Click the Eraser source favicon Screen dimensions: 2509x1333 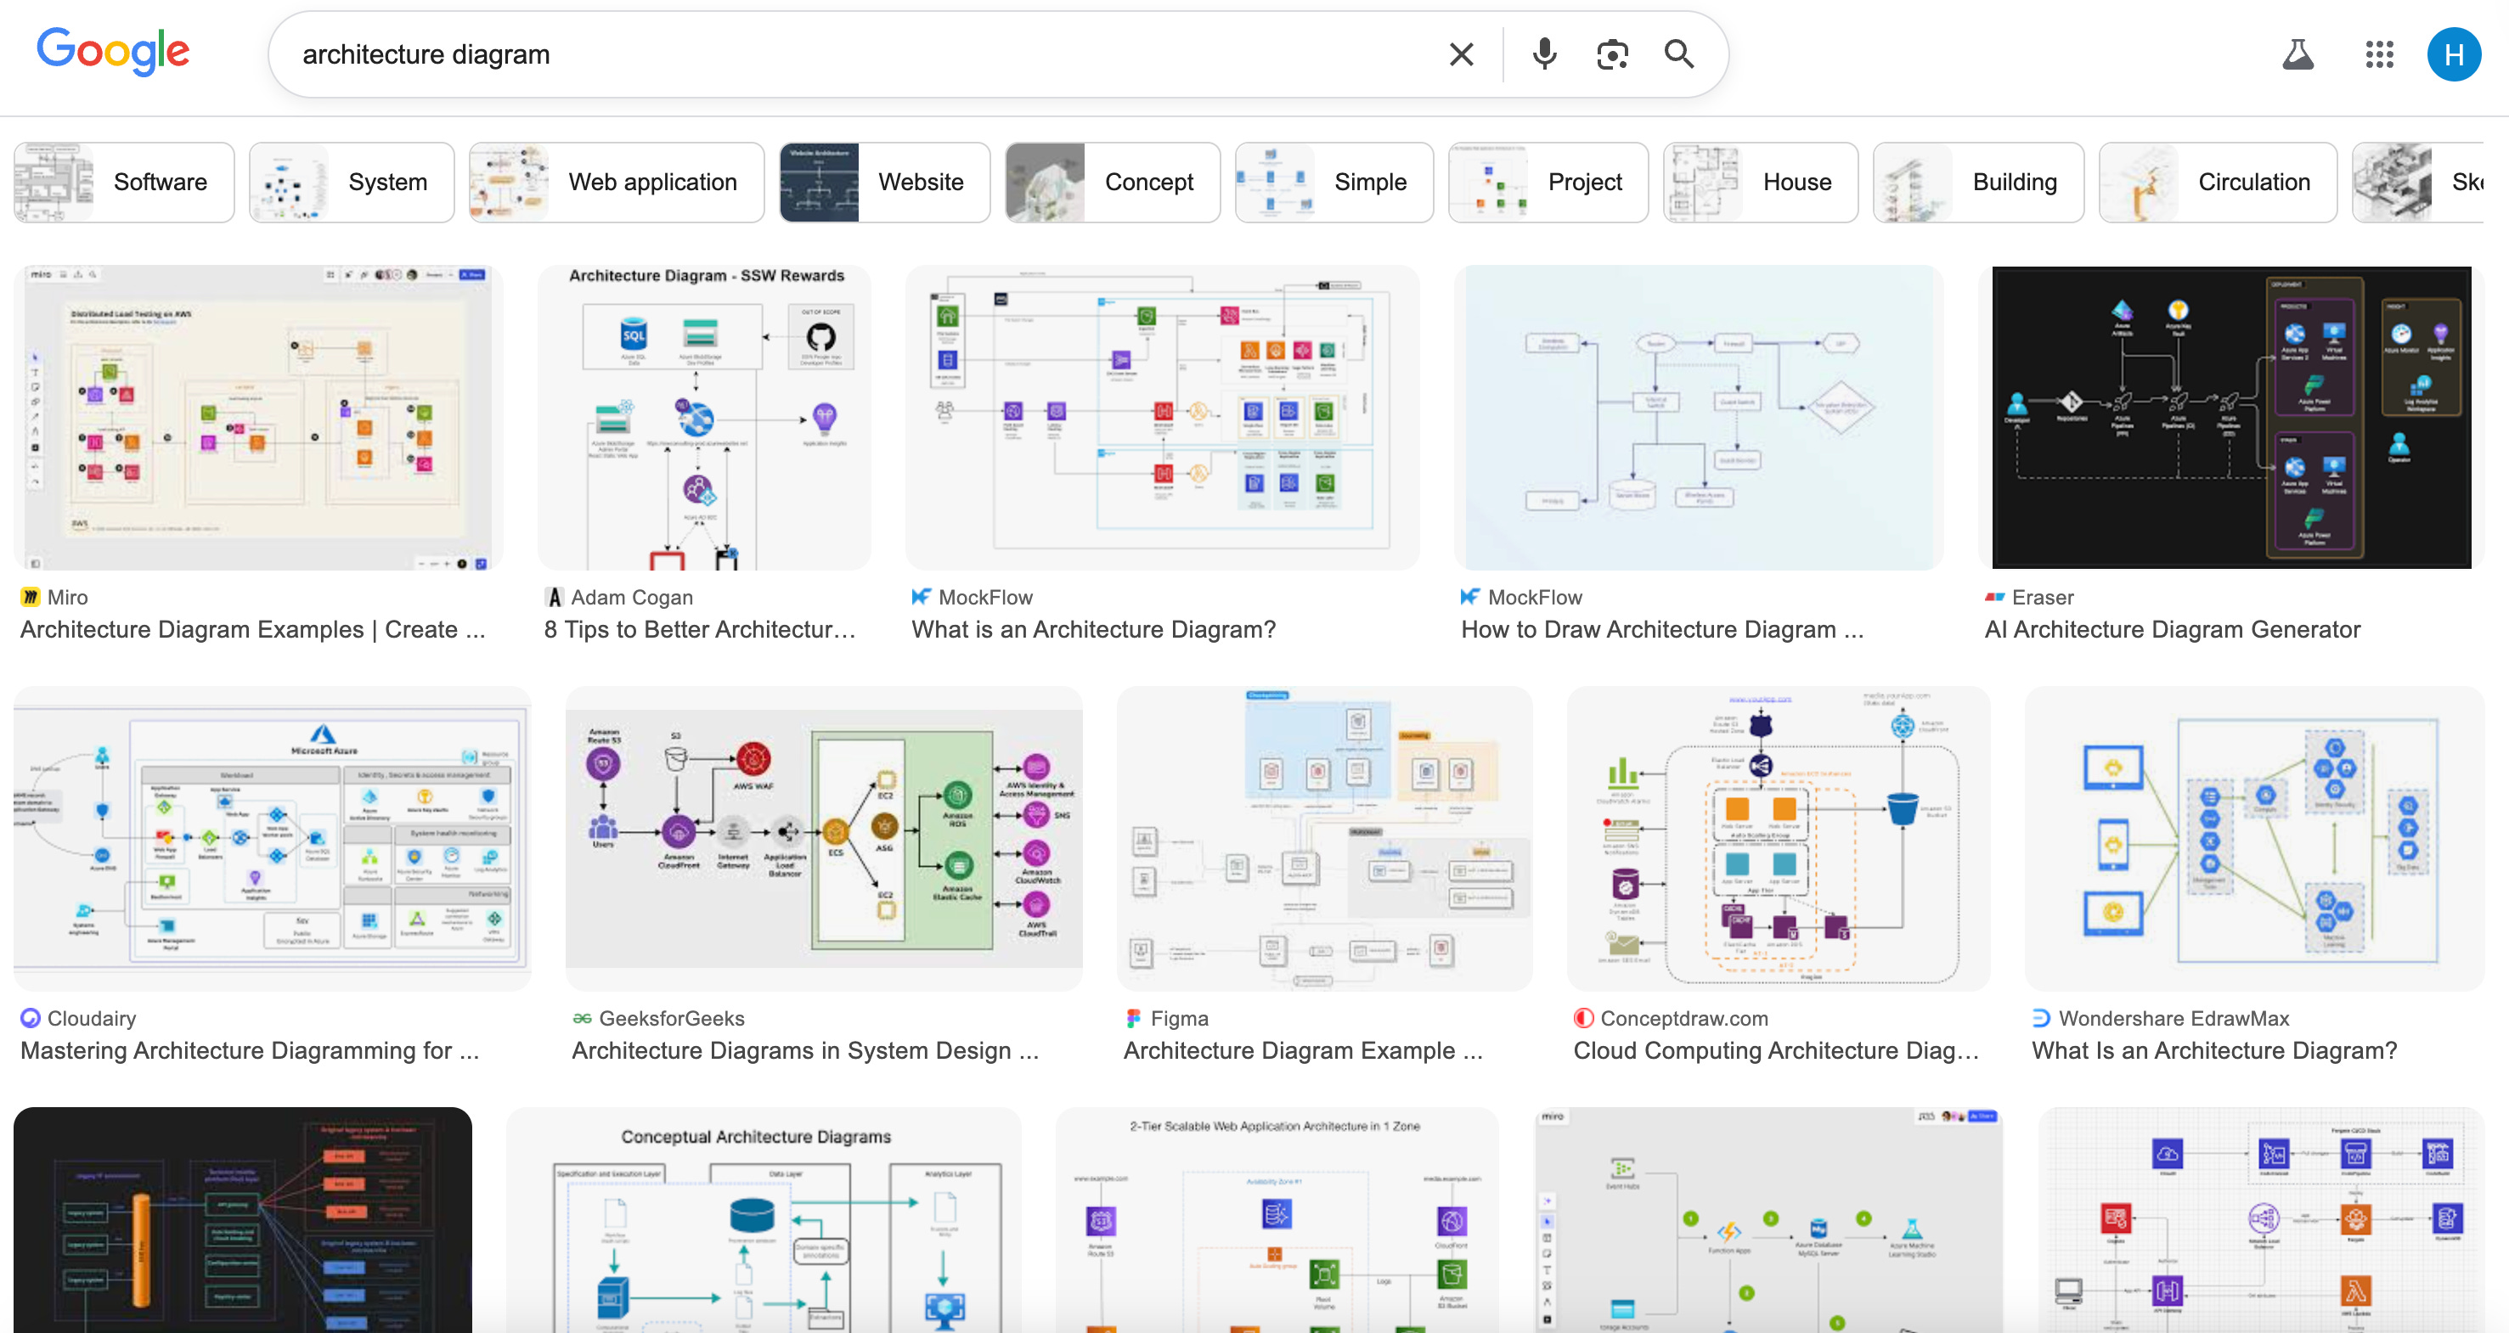point(1995,597)
